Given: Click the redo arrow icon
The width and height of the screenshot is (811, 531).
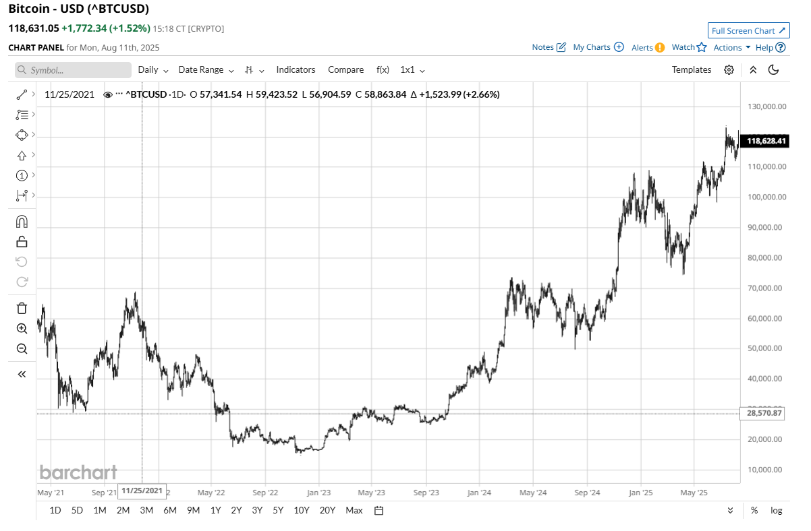Looking at the screenshot, I should (x=22, y=282).
